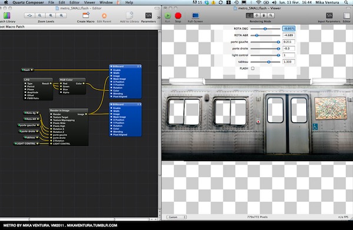Open the Viewer menu
The image size is (353, 230).
(x=89, y=2)
